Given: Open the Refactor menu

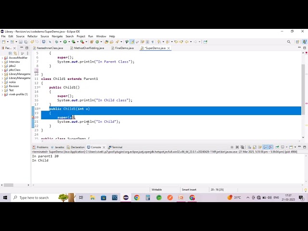Looking at the screenshot, I should [32, 37].
